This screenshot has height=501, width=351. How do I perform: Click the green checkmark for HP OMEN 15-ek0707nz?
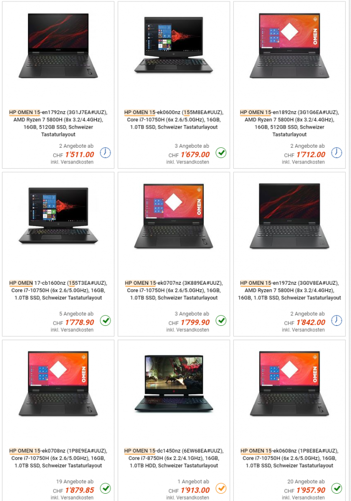click(x=221, y=320)
